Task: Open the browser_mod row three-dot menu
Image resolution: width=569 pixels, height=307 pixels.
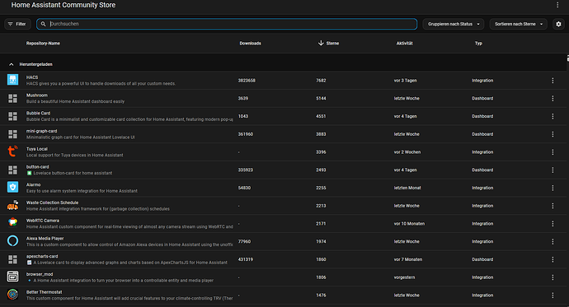Action: 553,277
